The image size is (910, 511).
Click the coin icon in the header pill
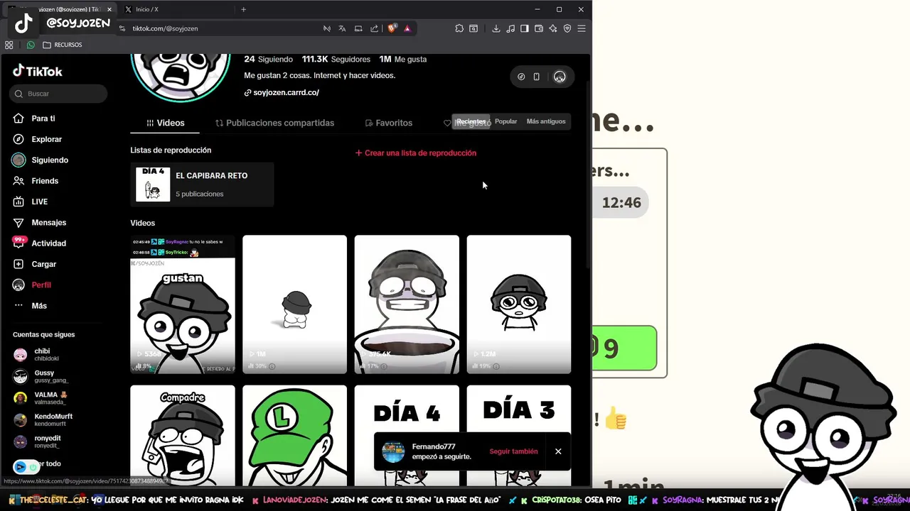521,77
